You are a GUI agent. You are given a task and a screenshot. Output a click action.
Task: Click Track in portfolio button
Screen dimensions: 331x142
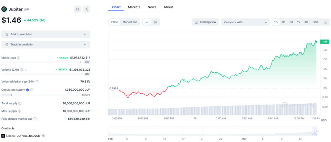click(x=46, y=45)
